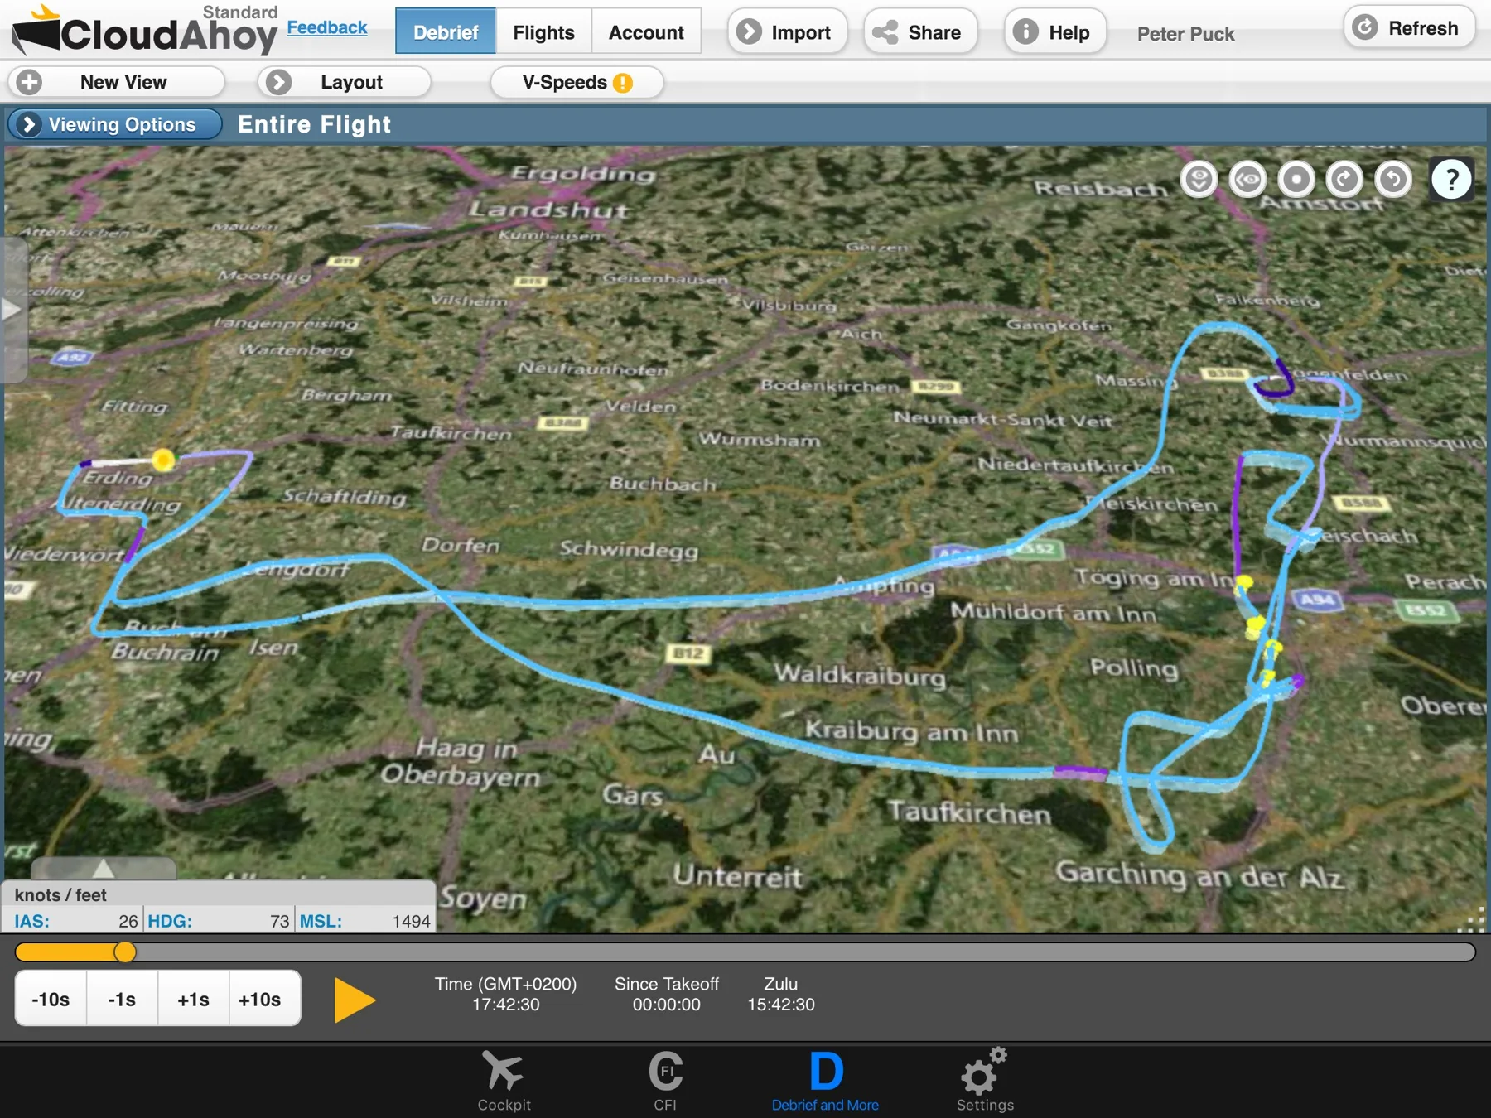Open the Account tab
Image resolution: width=1491 pixels, height=1118 pixels.
coord(646,31)
